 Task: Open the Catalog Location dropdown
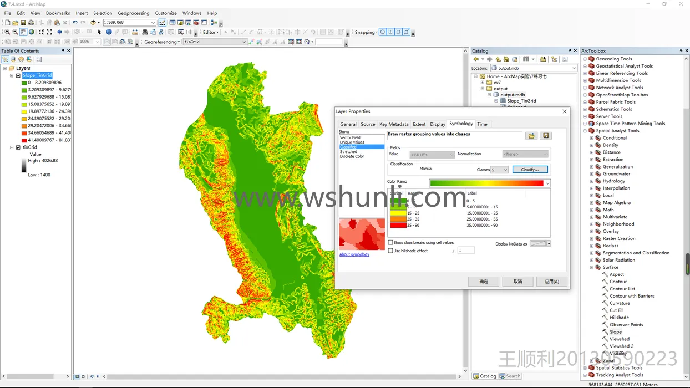coord(574,68)
